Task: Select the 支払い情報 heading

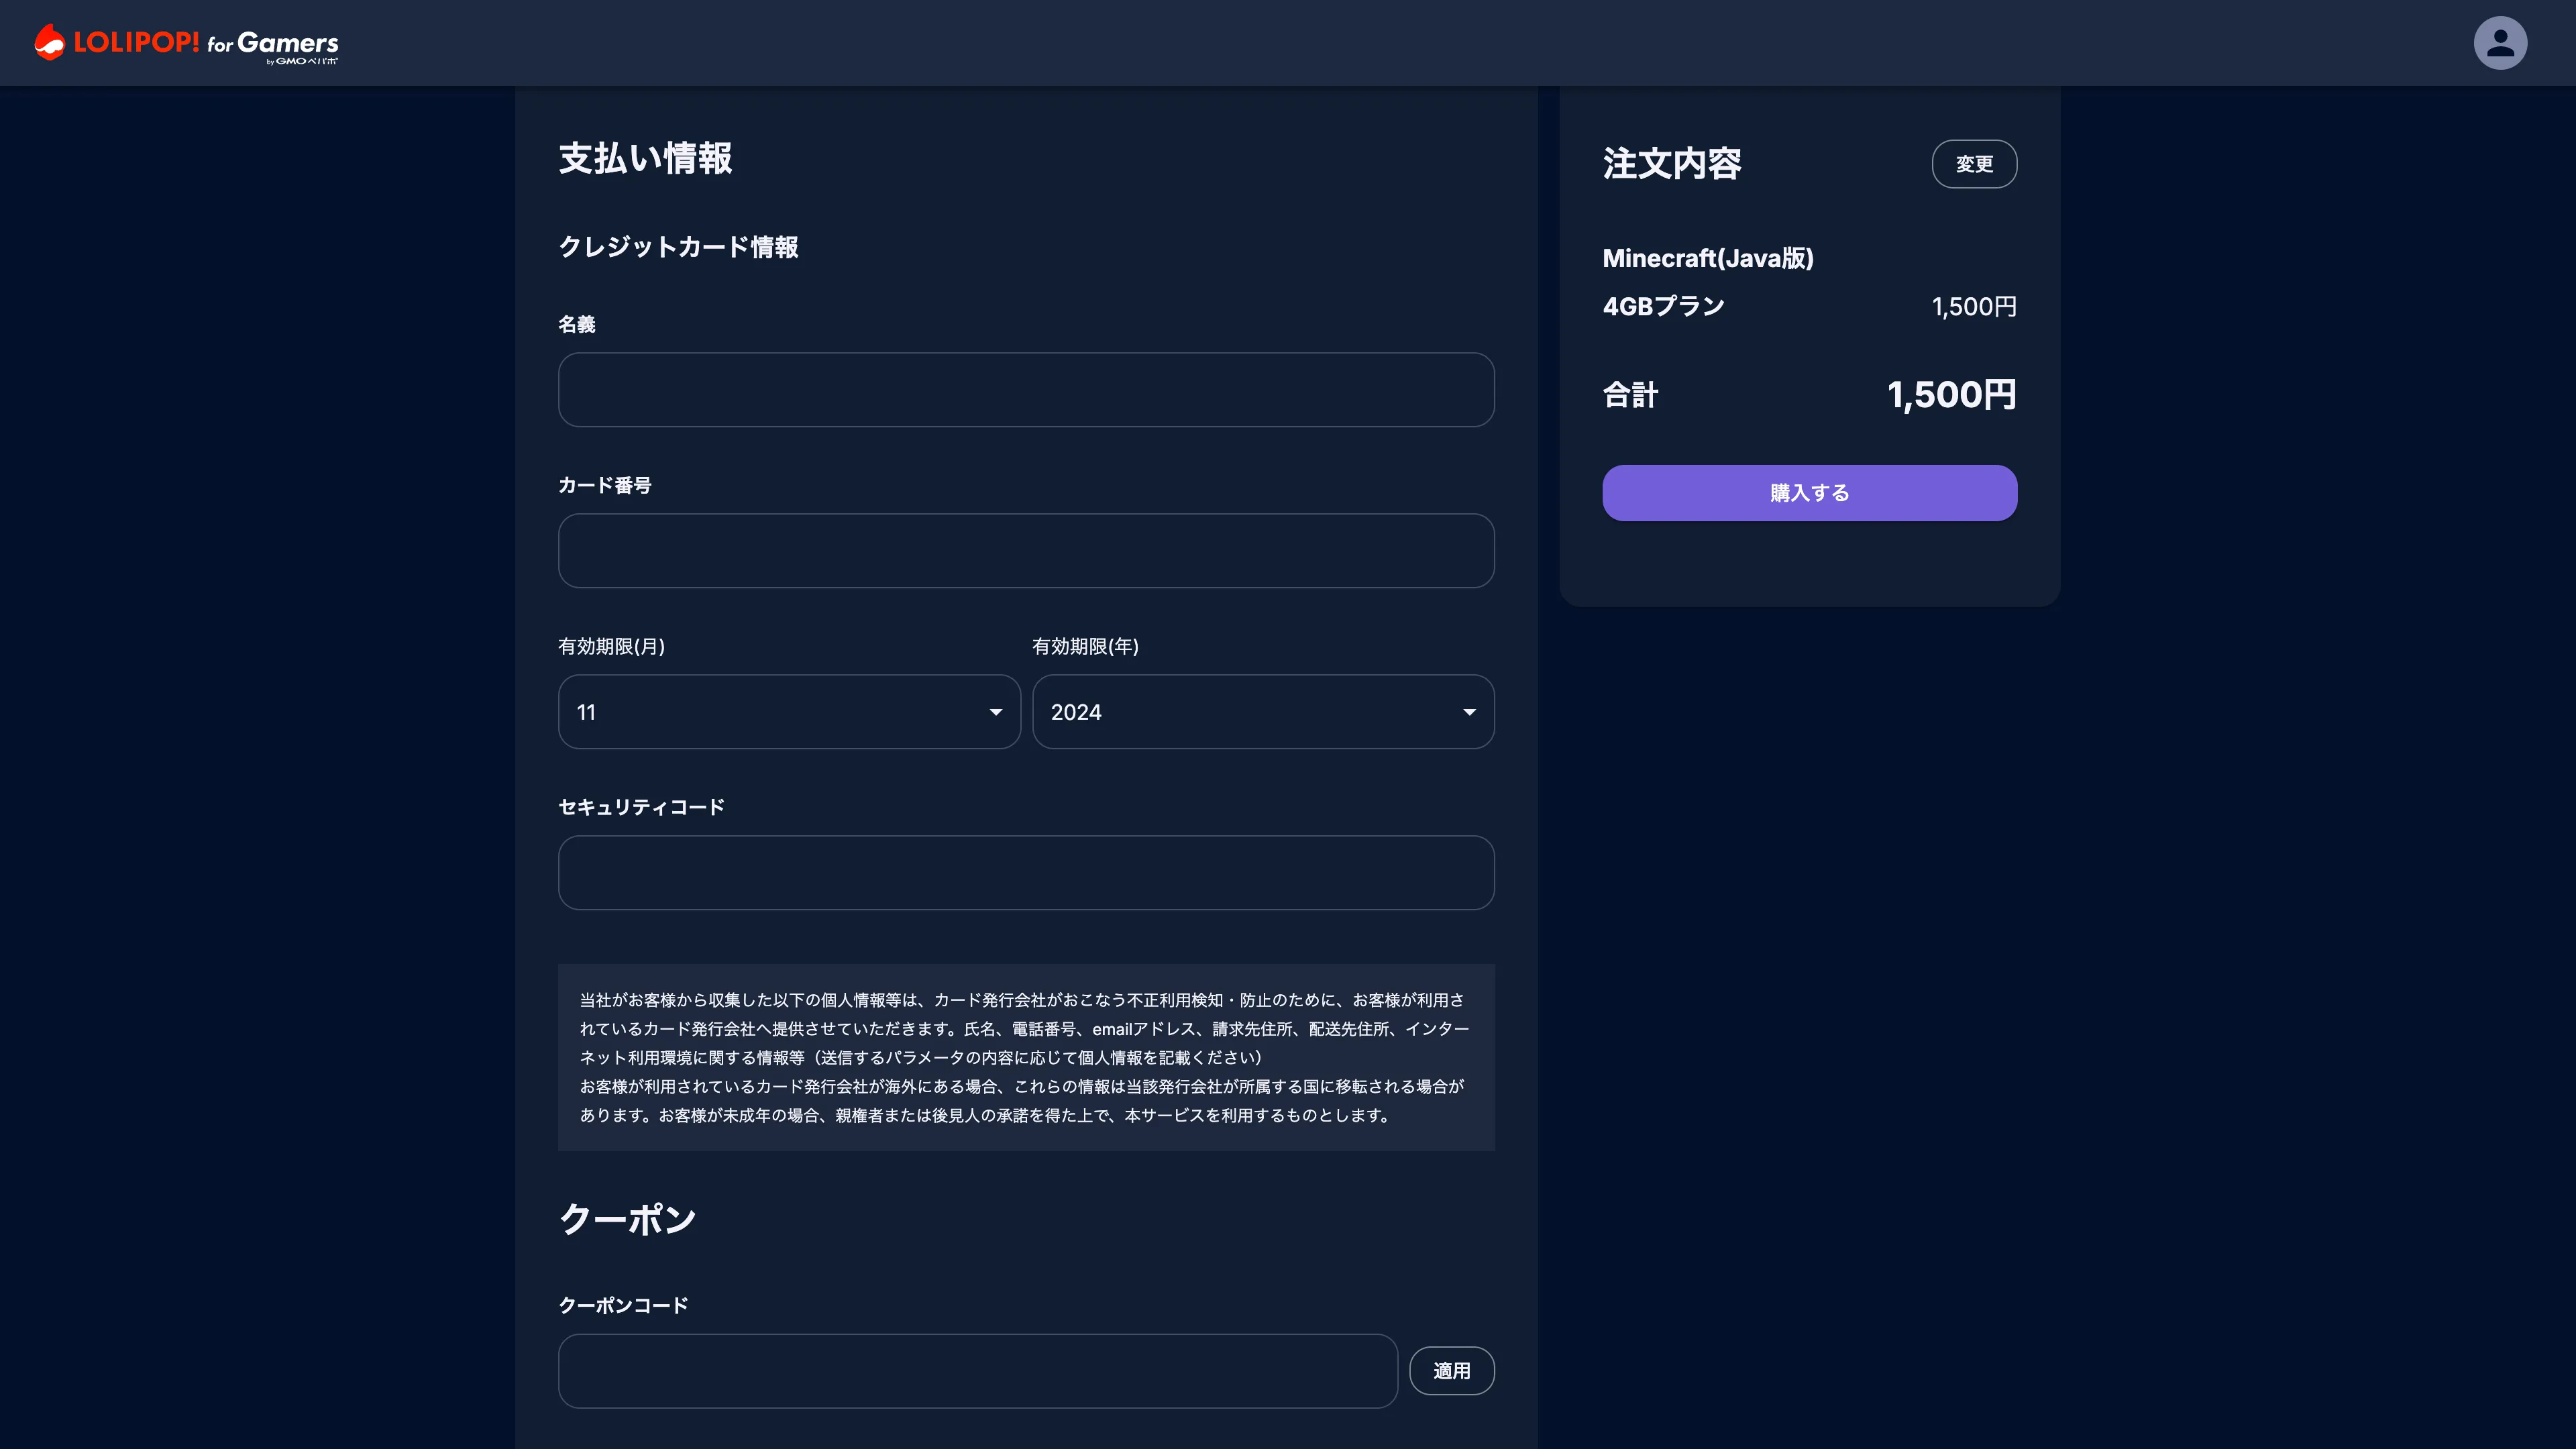Action: [x=645, y=159]
